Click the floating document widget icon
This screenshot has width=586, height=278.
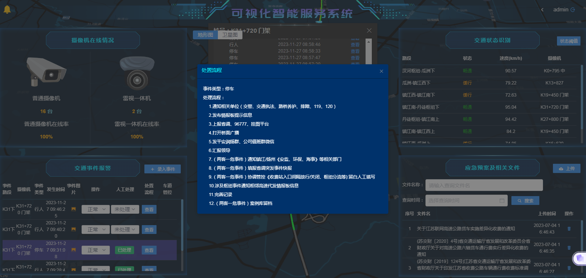click(x=580, y=259)
